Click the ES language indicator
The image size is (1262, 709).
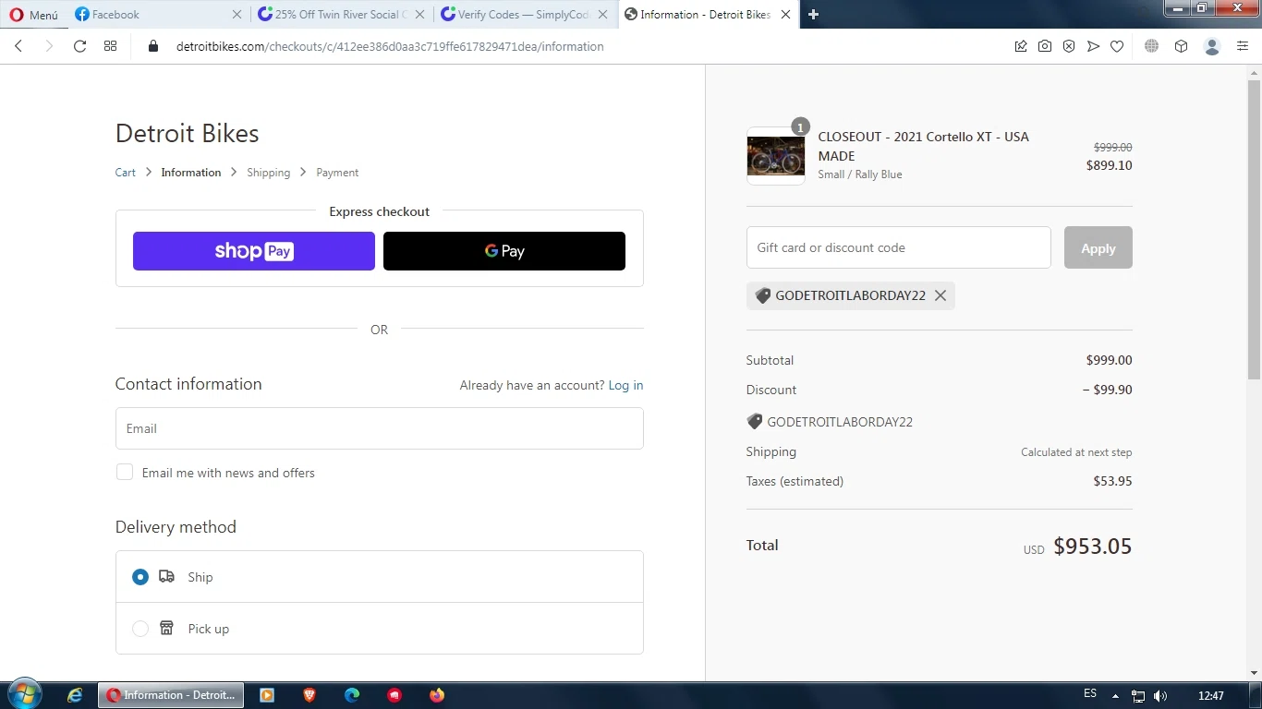[x=1090, y=694]
